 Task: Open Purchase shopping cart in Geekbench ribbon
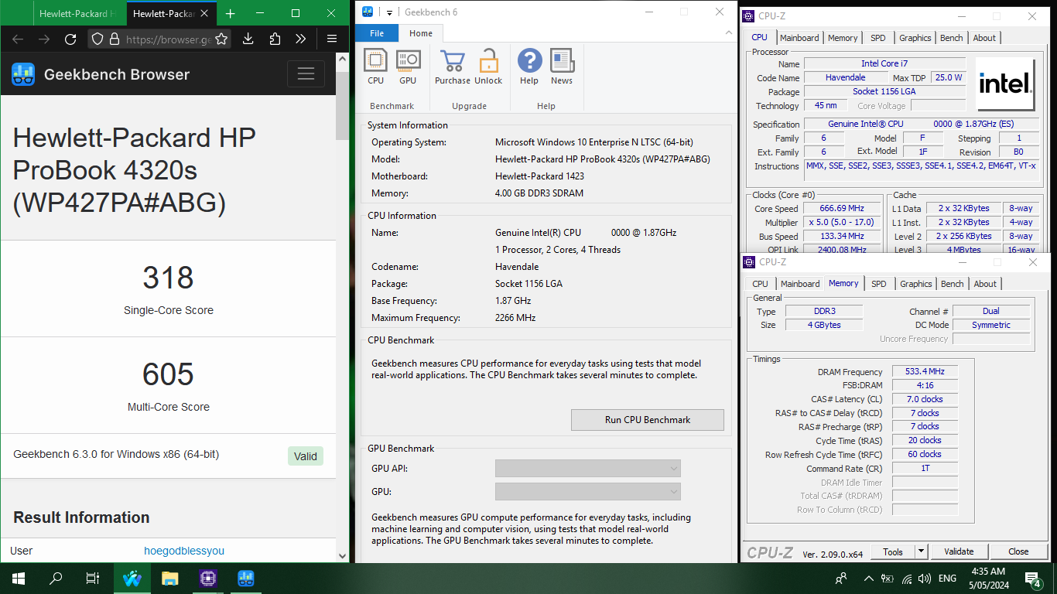point(453,60)
